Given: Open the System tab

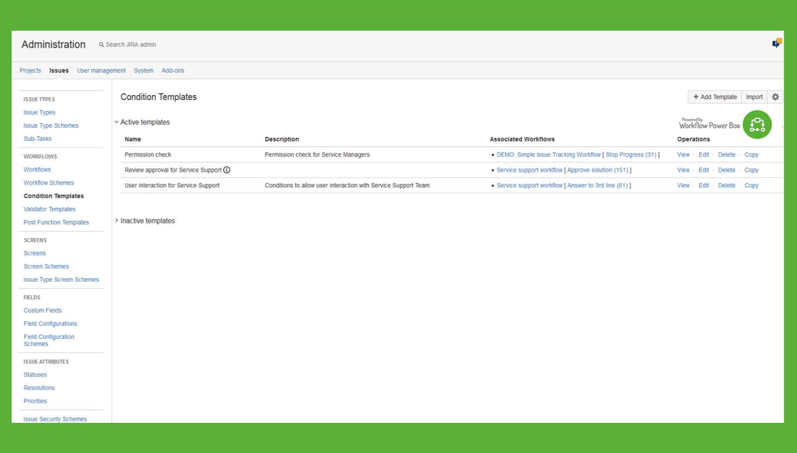Looking at the screenshot, I should [144, 70].
